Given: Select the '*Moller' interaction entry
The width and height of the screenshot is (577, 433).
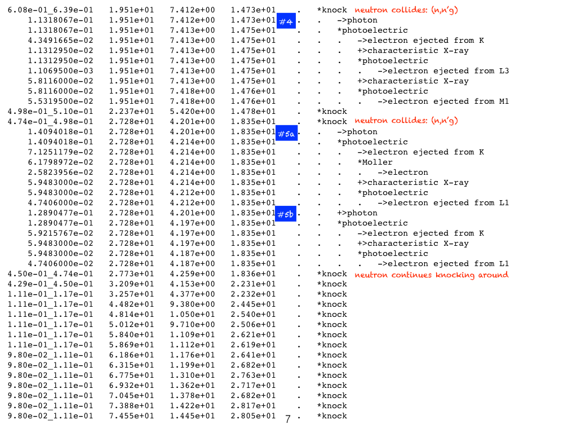Looking at the screenshot, I should tap(375, 162).
